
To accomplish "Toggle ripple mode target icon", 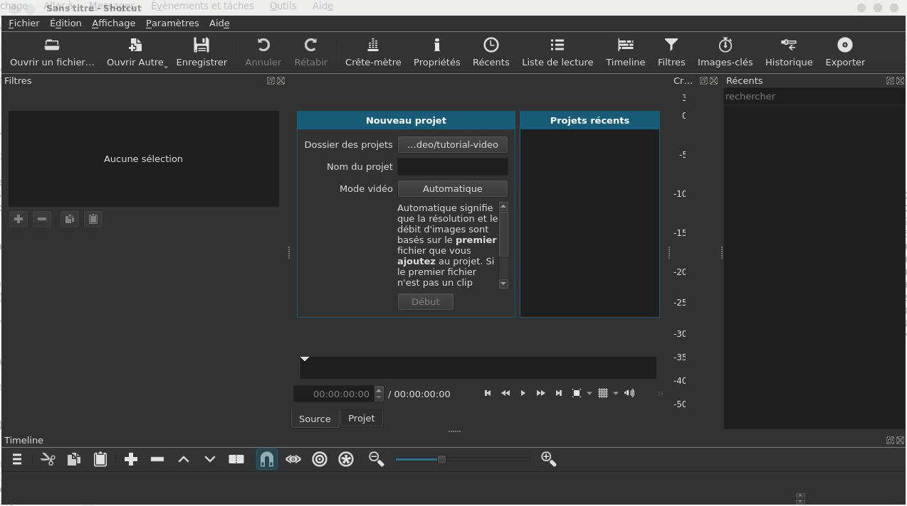I will tap(320, 459).
